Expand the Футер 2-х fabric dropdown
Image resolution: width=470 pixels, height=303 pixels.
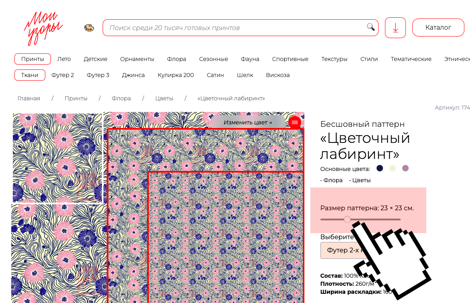(339, 250)
